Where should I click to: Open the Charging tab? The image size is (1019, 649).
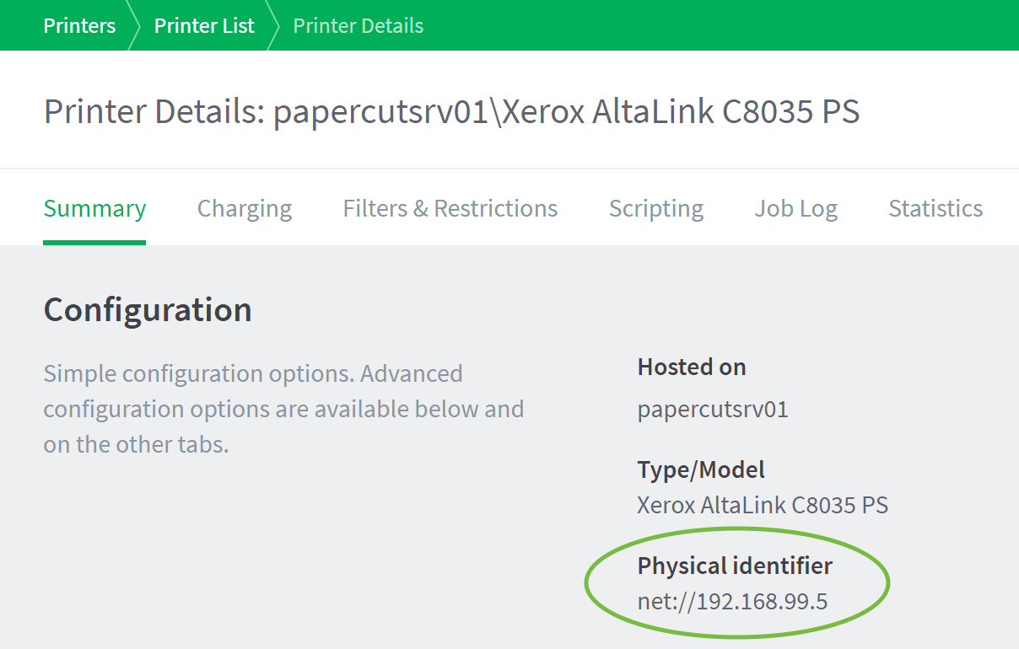click(x=244, y=208)
